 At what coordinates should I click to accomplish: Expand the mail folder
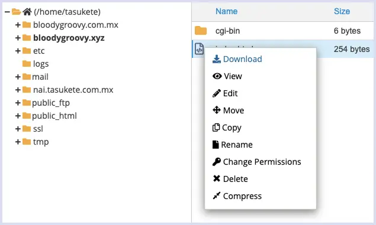point(18,77)
